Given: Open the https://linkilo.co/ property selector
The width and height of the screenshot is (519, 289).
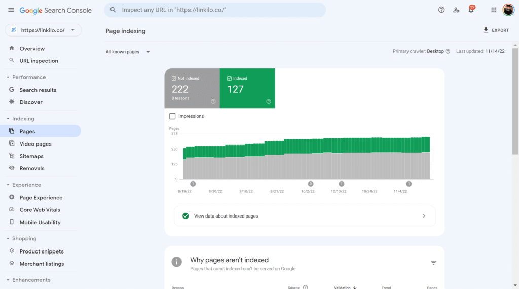Looking at the screenshot, I should [44, 30].
